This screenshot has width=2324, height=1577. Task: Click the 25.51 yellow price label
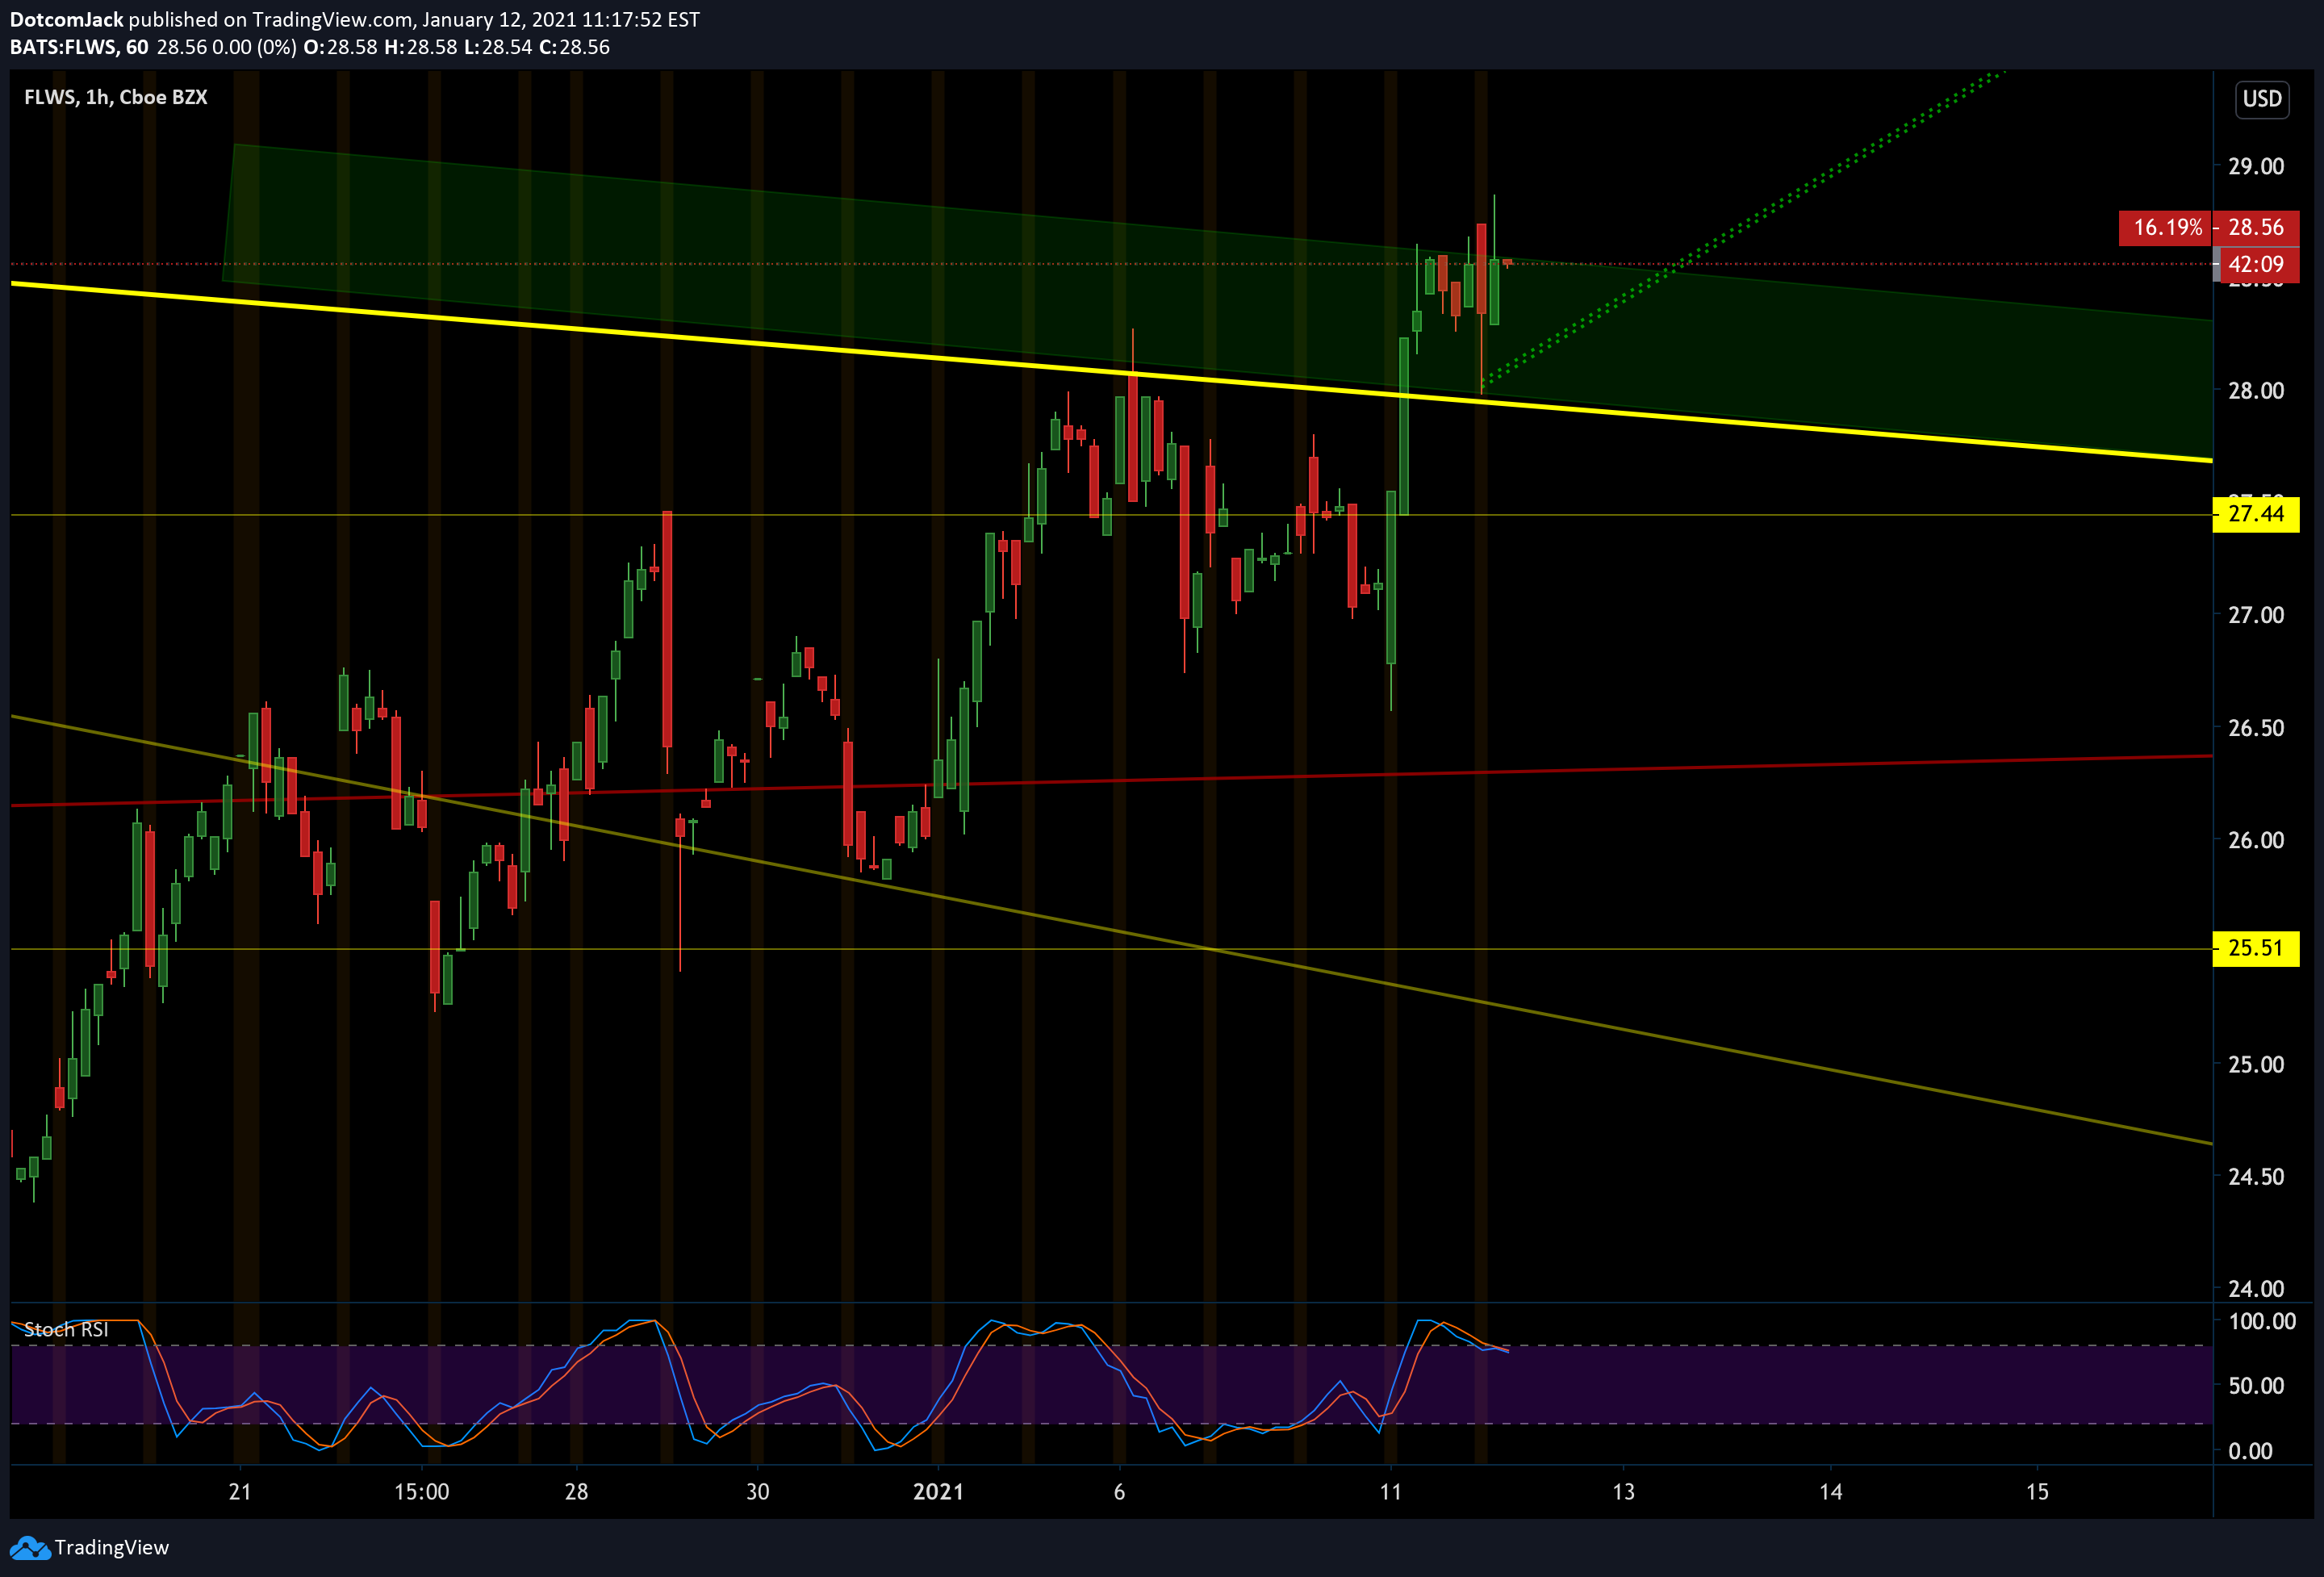point(2256,948)
